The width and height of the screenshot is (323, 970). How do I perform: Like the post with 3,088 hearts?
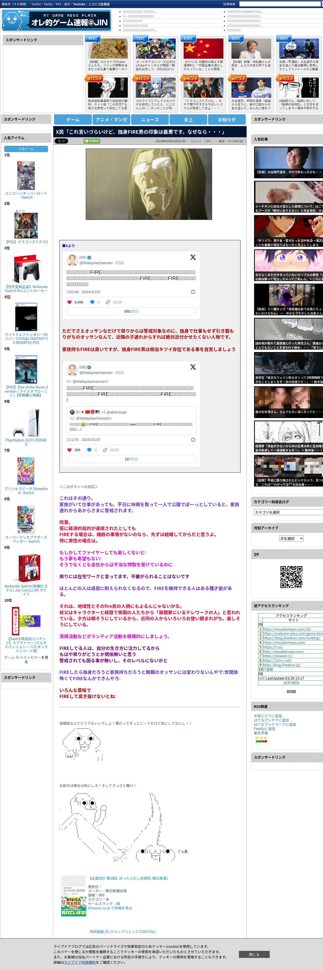tap(69, 302)
